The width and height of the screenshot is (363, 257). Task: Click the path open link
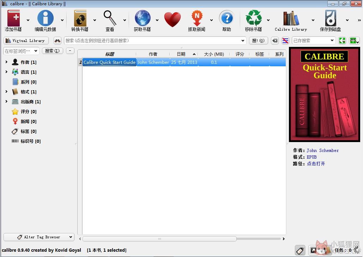pyautogui.click(x=316, y=164)
